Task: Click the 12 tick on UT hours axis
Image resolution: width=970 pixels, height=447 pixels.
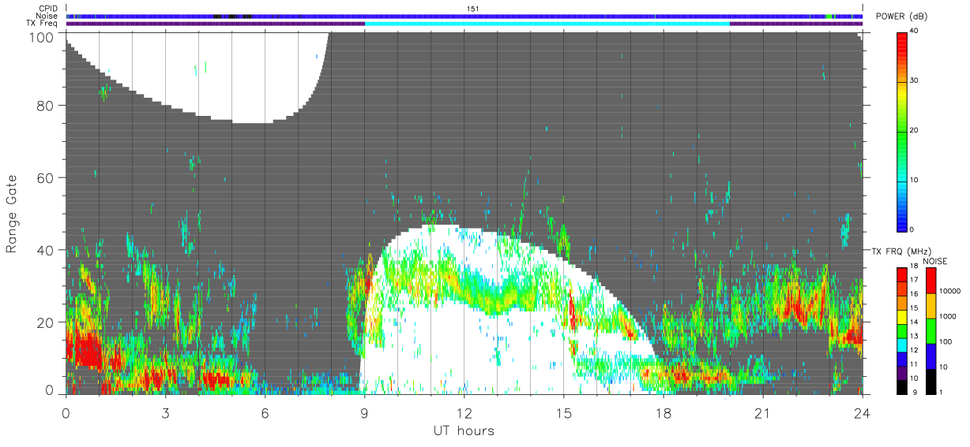Action: (x=464, y=414)
